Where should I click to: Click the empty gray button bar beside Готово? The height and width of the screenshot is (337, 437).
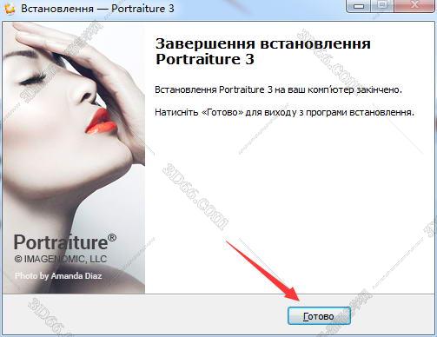(145, 315)
